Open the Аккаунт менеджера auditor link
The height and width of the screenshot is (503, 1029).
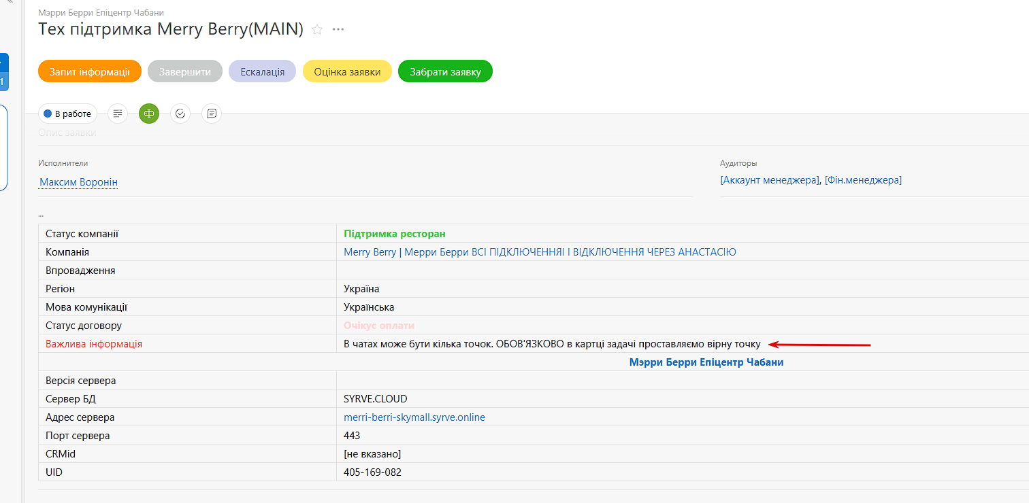(x=770, y=180)
